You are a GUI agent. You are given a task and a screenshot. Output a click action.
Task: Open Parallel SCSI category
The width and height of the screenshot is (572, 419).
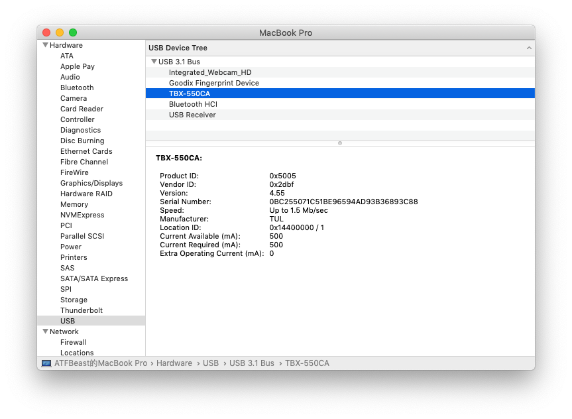click(82, 236)
